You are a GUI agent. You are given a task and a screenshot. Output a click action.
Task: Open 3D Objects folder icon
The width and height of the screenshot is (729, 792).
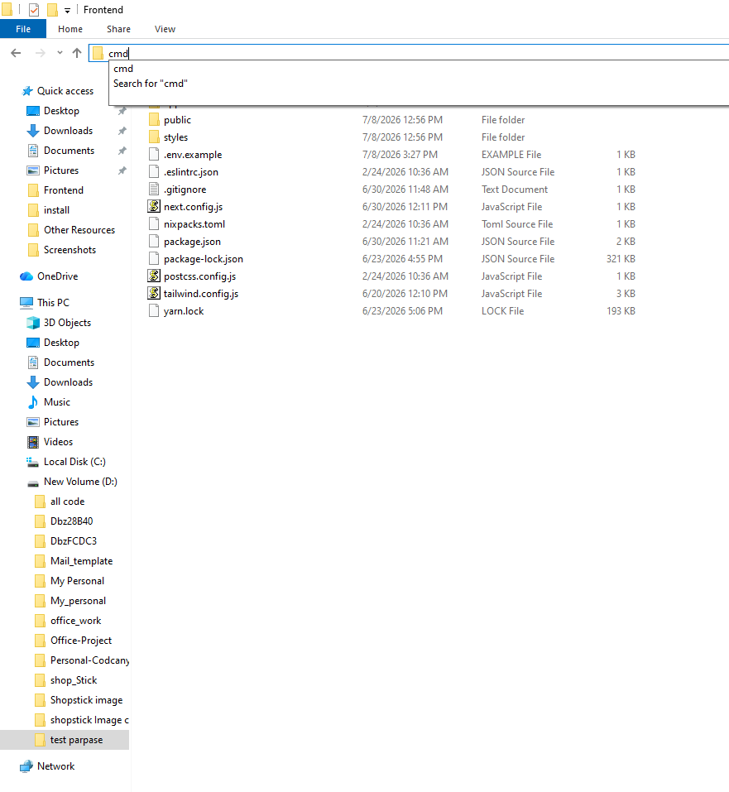[x=33, y=323]
